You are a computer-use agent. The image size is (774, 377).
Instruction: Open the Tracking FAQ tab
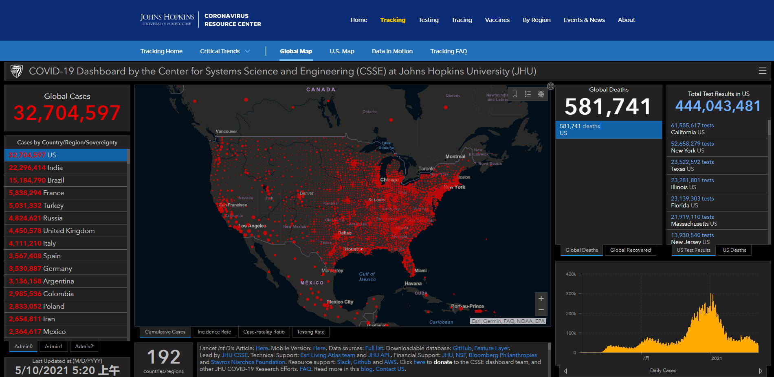449,51
